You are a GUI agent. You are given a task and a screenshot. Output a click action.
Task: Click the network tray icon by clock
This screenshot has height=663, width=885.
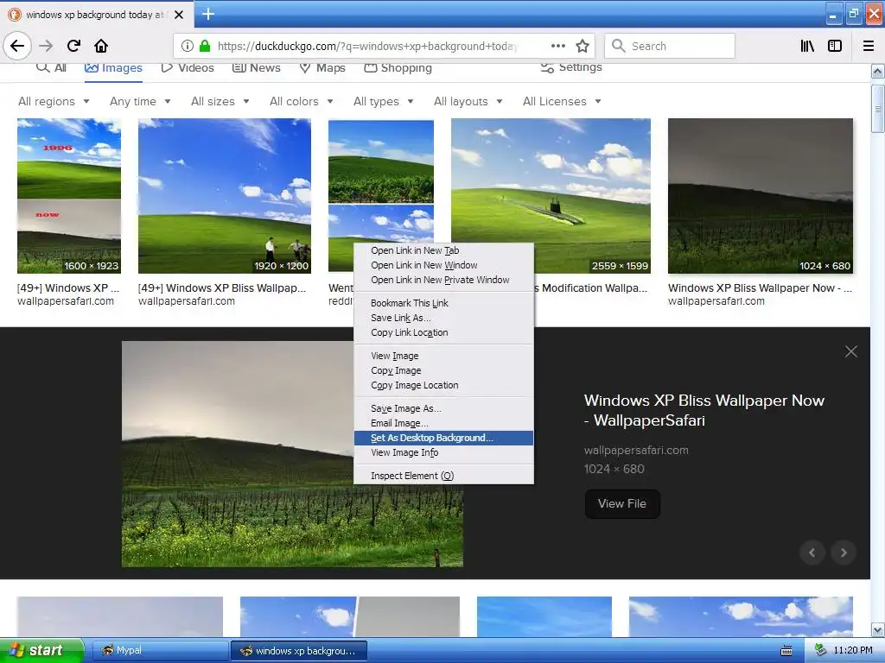click(x=821, y=650)
